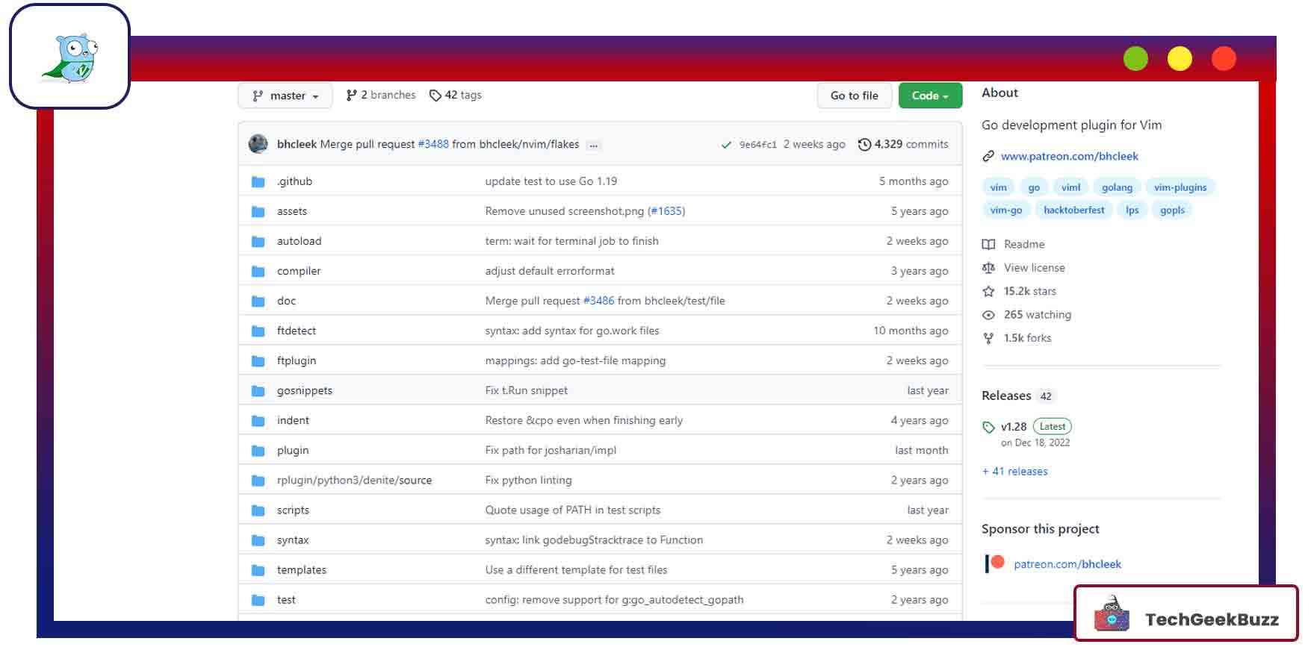Viewport: 1311px width, 650px height.
Task: Click the tag icon next to v1.28
Action: click(x=988, y=427)
